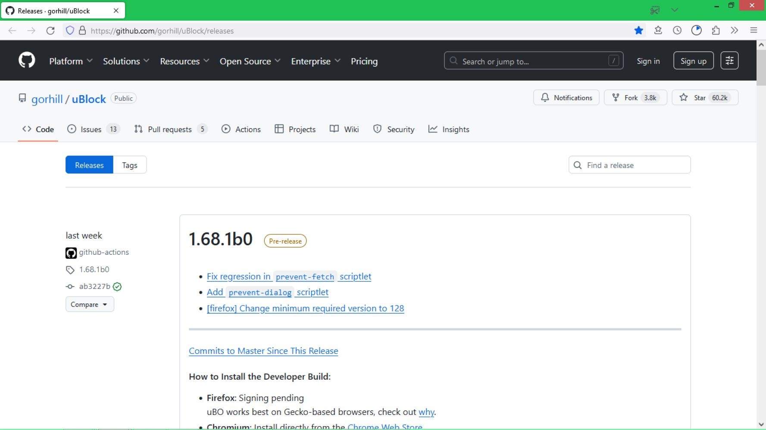Viewport: 766px width, 430px height.
Task: Click the verified commit checkmark badge
Action: 117,287
